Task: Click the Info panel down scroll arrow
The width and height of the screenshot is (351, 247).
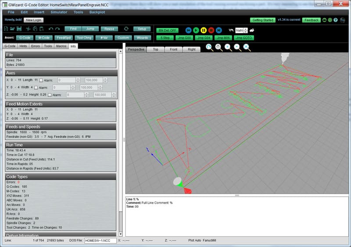Action: (x=121, y=234)
